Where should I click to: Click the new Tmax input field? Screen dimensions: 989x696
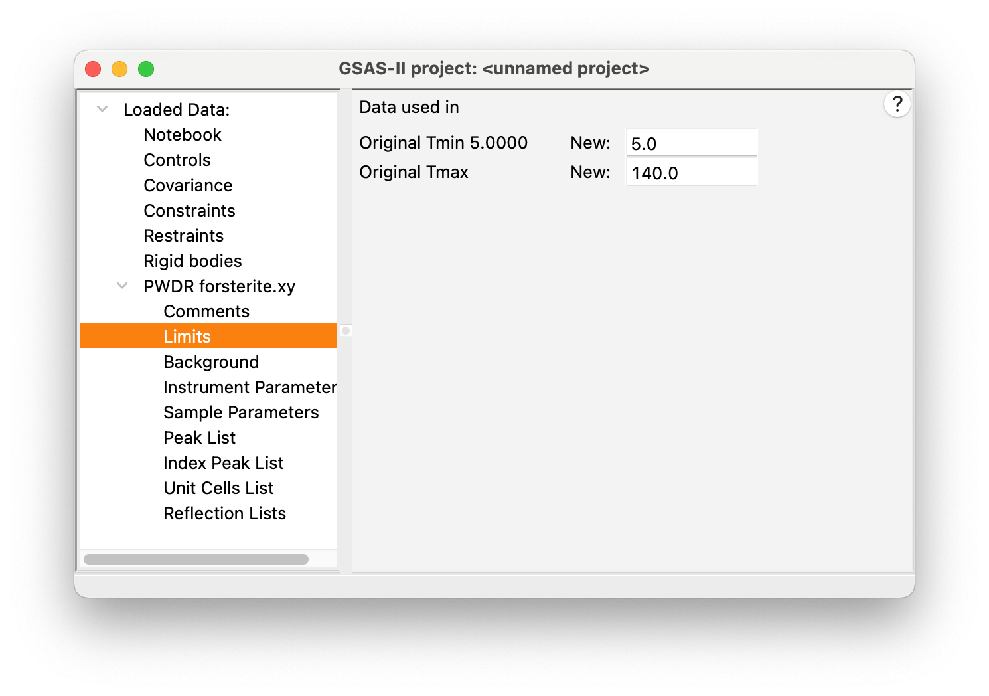point(690,173)
